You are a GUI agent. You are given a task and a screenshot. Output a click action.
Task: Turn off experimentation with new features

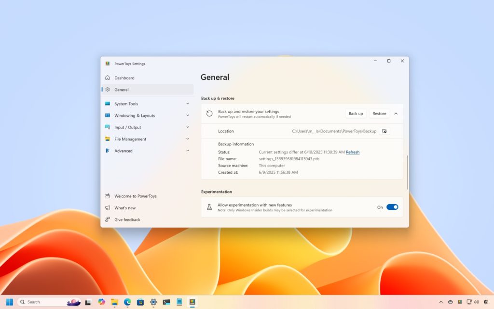tap(392, 207)
